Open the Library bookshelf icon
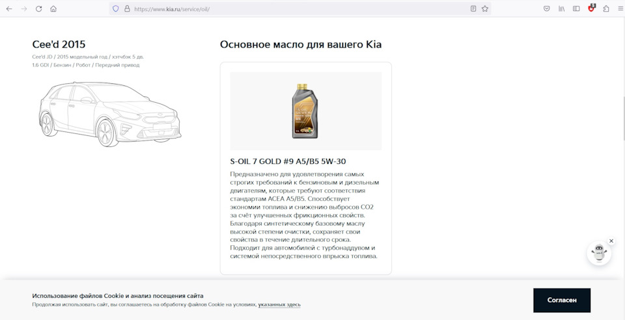The image size is (625, 320). pos(562,8)
